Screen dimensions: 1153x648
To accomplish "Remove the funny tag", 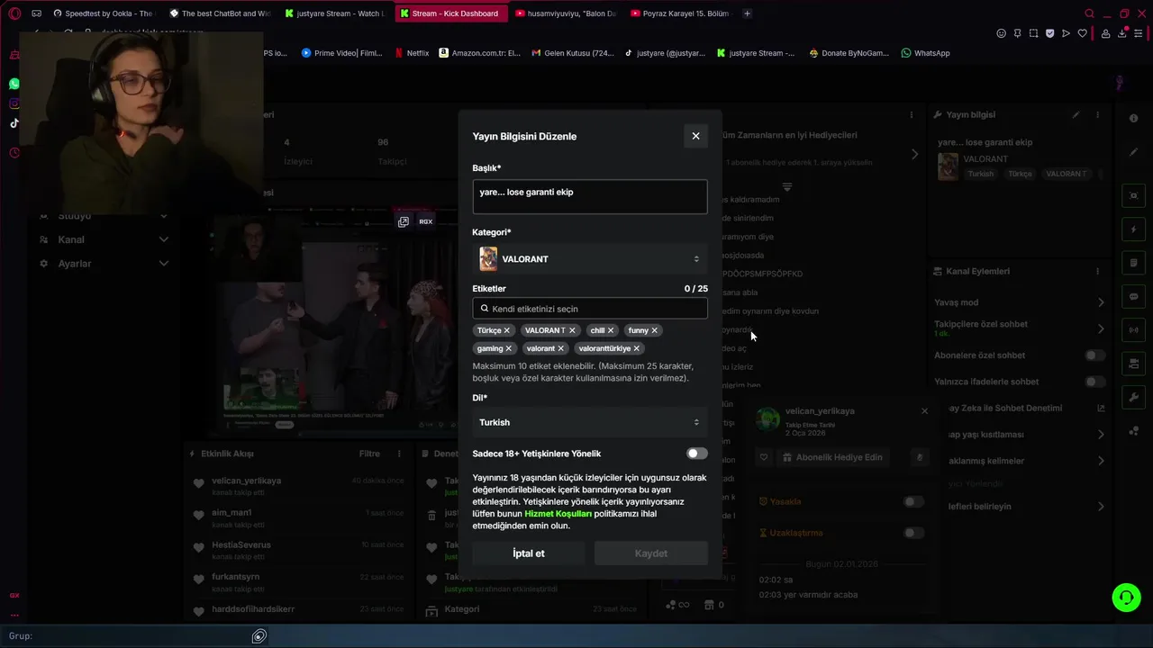I will coord(655,330).
